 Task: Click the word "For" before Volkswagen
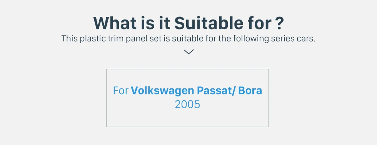(121, 91)
